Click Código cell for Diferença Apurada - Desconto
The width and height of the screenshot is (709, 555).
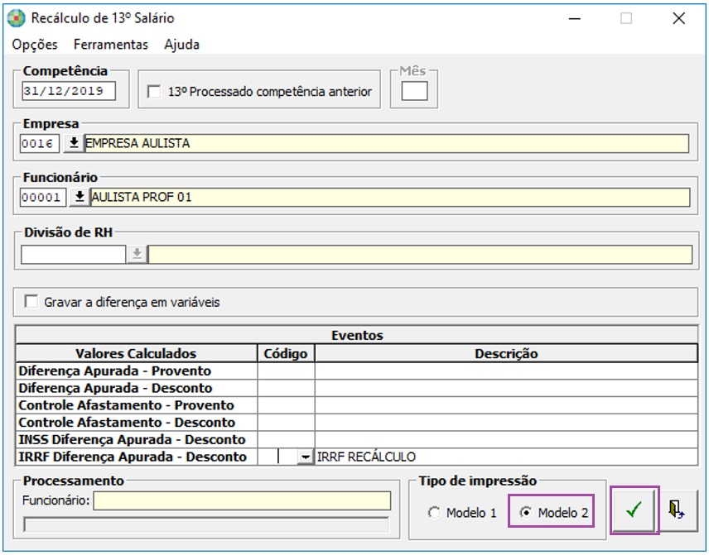pyautogui.click(x=287, y=389)
